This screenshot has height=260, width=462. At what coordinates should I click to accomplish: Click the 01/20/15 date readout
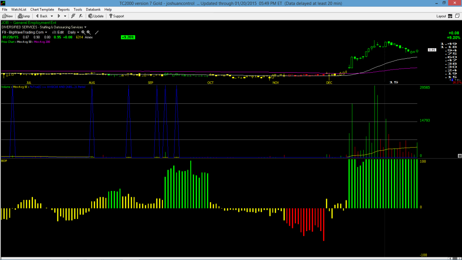click(x=11, y=37)
